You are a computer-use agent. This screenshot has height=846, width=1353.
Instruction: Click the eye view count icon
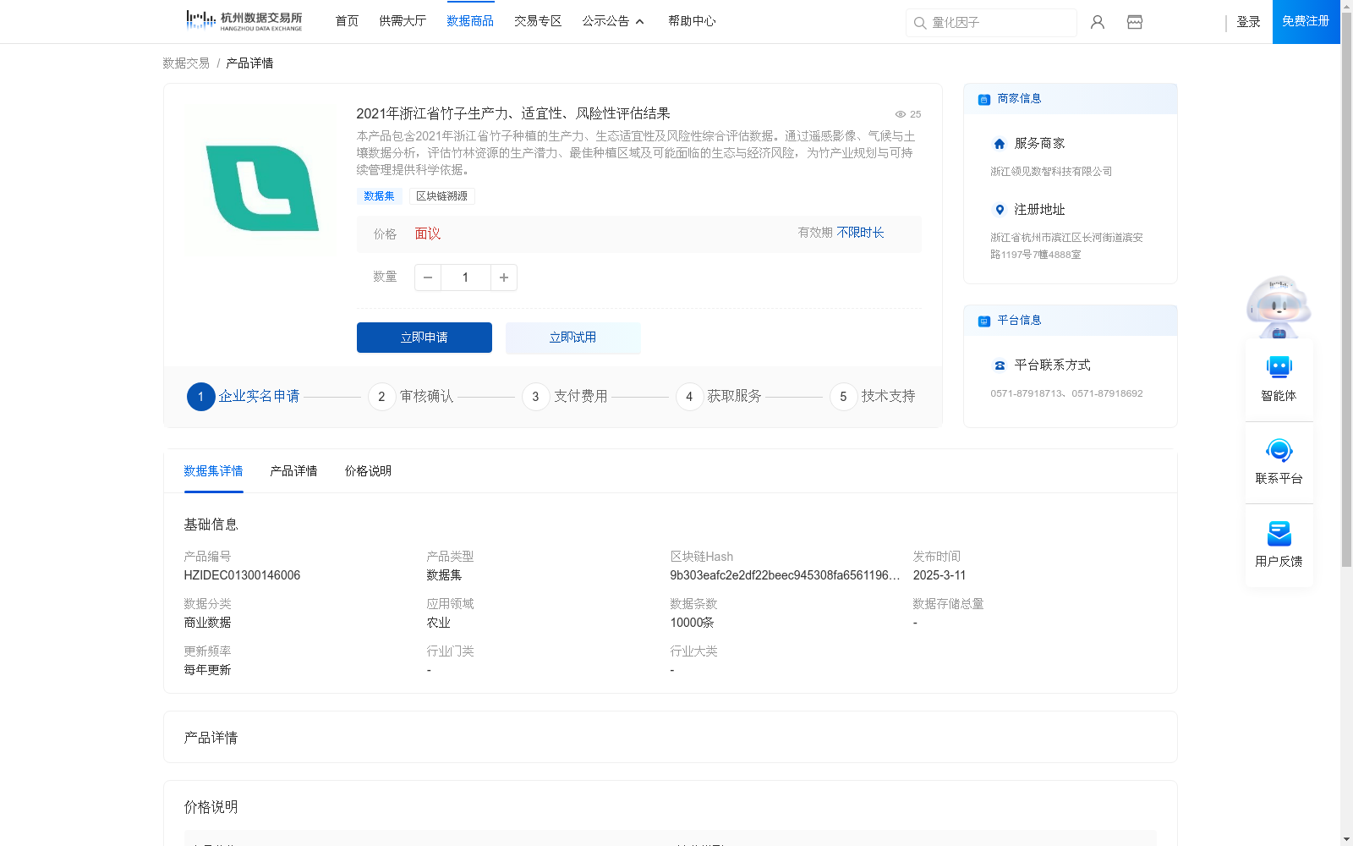(x=901, y=114)
